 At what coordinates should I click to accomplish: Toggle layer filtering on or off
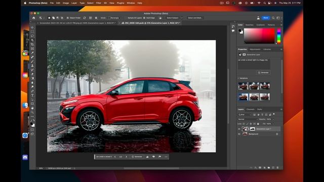click(x=274, y=114)
